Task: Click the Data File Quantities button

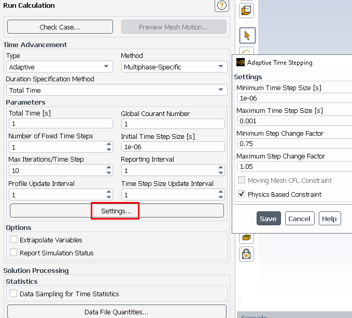Action: point(117,312)
